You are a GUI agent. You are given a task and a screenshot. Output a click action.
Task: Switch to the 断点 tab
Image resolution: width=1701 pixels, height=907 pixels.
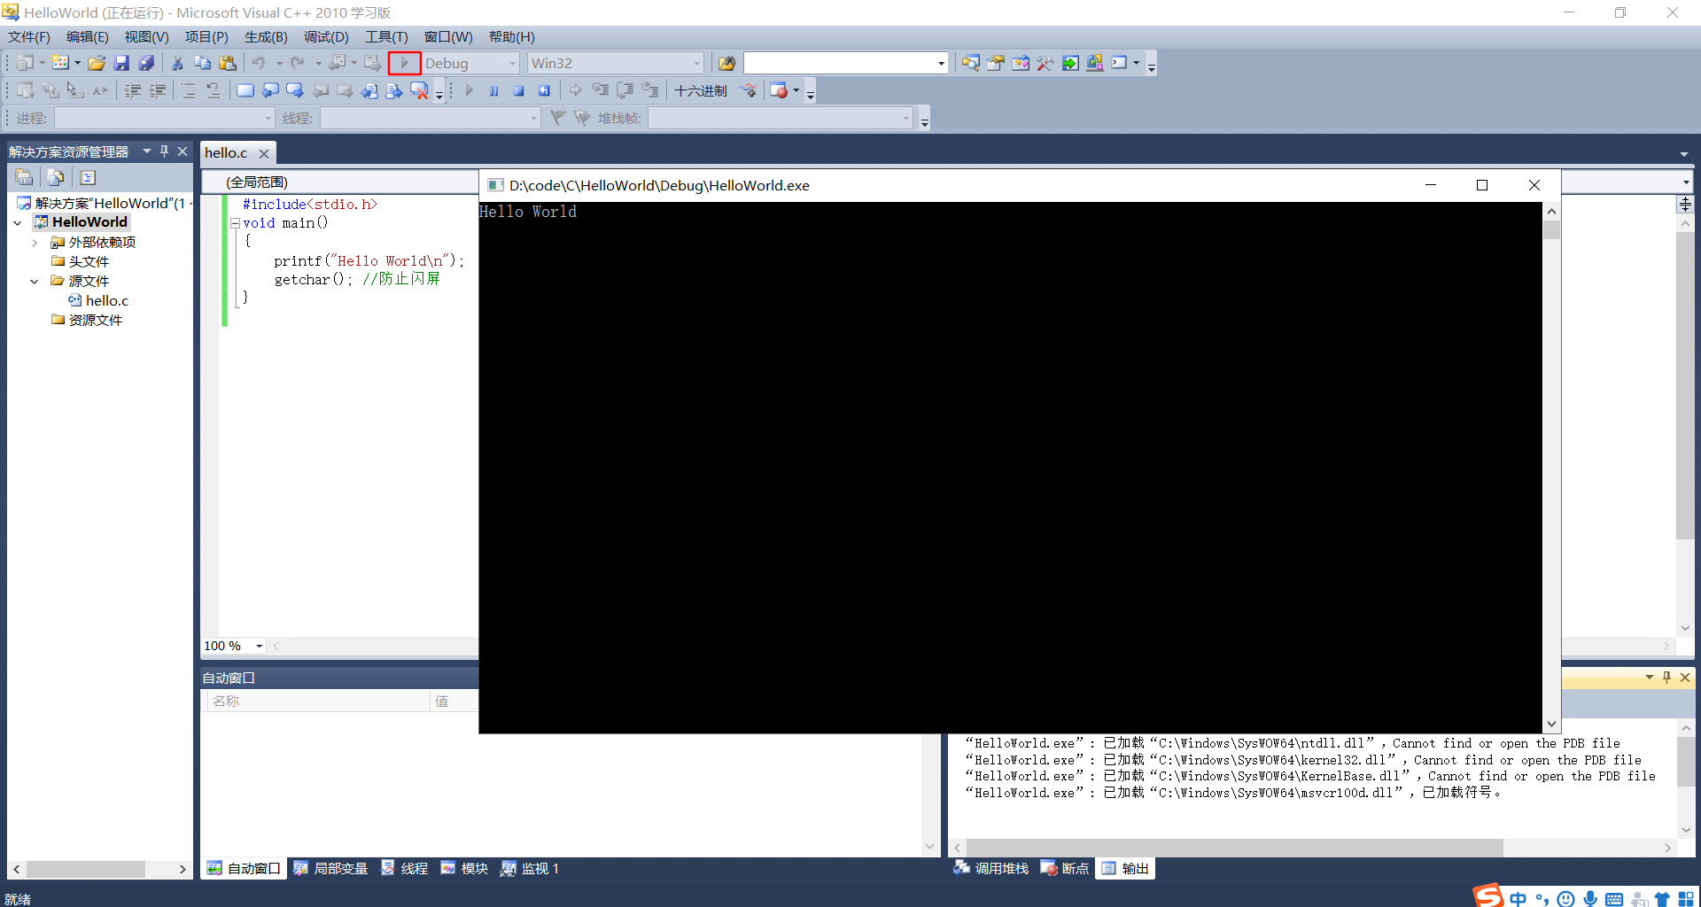(1065, 868)
